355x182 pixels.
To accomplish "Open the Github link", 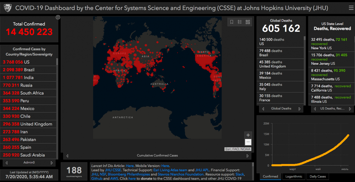I will 97,178.
